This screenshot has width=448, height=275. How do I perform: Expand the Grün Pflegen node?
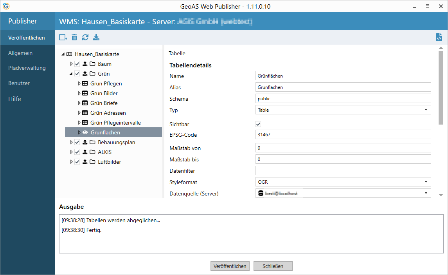pyautogui.click(x=79, y=83)
